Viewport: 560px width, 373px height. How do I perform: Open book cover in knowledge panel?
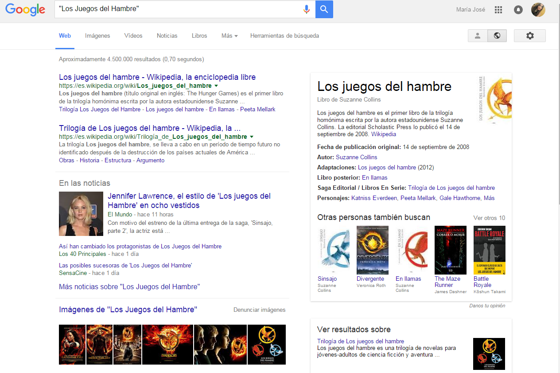(495, 100)
